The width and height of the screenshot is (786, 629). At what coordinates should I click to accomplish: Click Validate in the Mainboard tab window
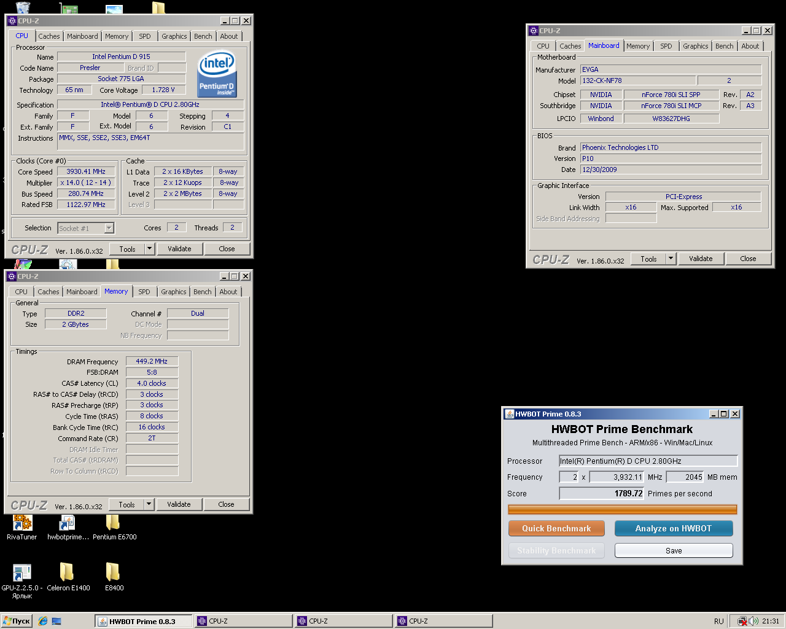[x=701, y=259]
